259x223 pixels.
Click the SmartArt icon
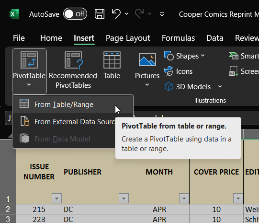point(234,56)
